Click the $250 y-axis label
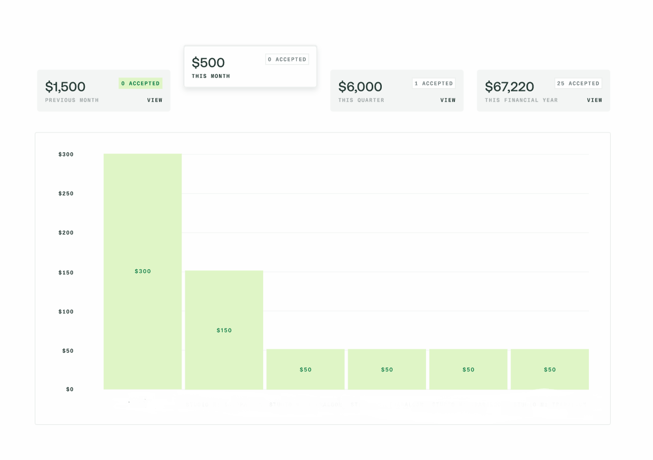Screen dimensions: 653x460 pos(66,193)
